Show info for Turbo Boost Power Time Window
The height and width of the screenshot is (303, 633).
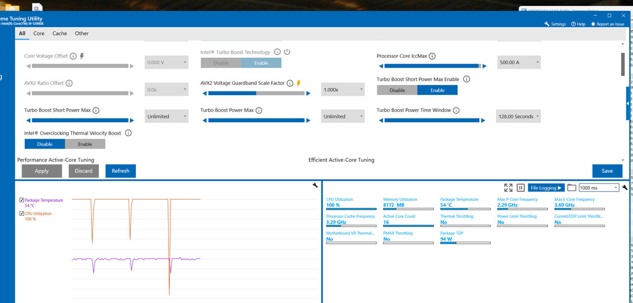pyautogui.click(x=456, y=111)
